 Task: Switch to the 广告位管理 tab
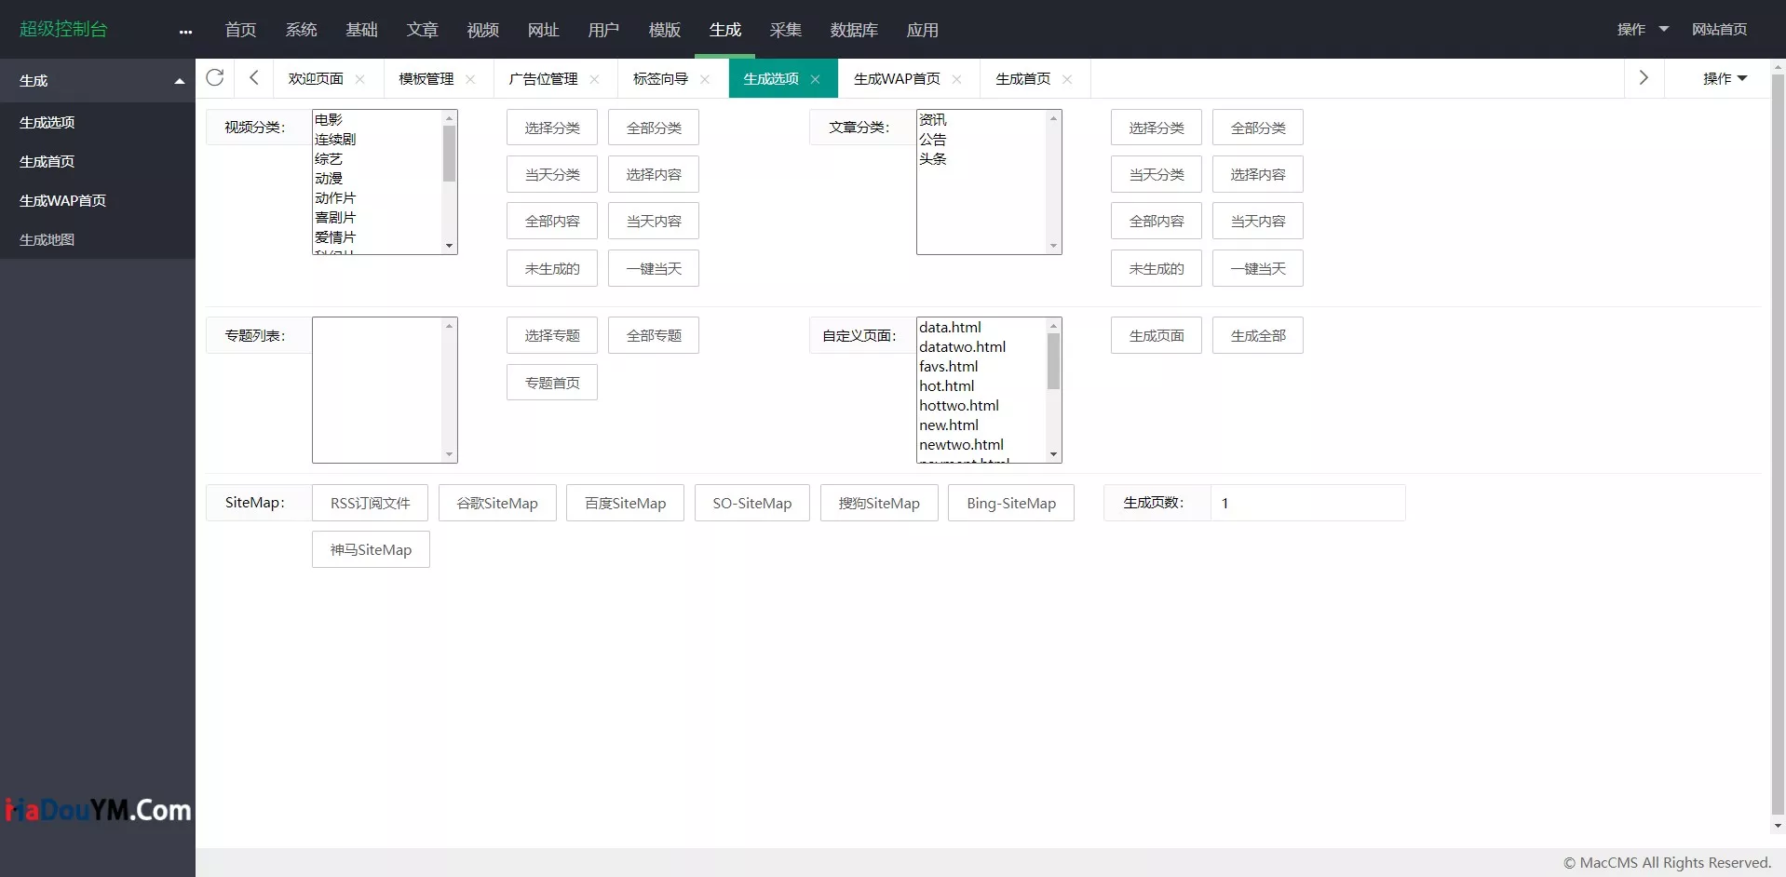pyautogui.click(x=543, y=79)
